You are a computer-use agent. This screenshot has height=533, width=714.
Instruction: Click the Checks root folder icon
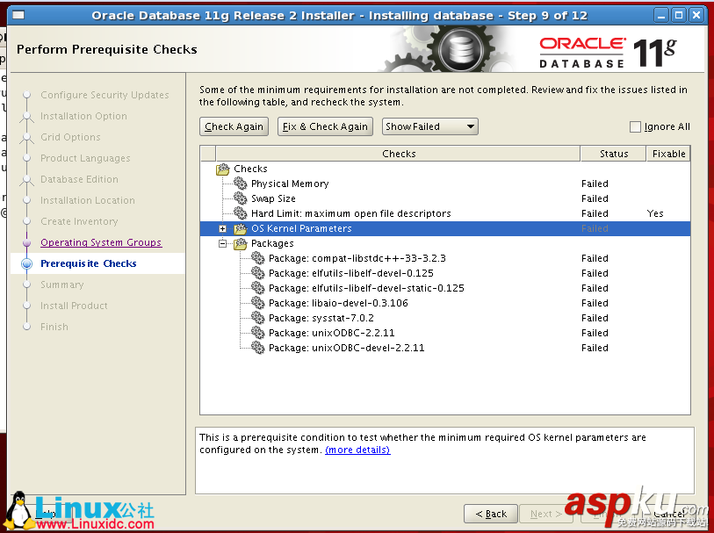223,169
